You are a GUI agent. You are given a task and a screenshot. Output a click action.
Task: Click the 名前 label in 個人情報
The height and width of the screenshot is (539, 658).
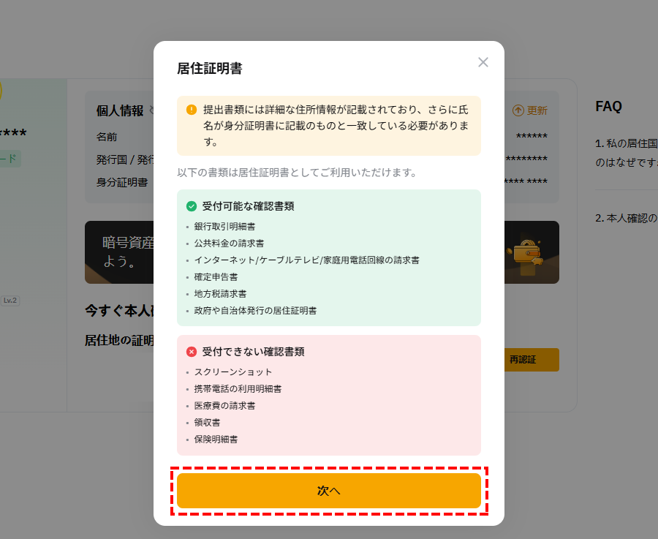(x=107, y=137)
